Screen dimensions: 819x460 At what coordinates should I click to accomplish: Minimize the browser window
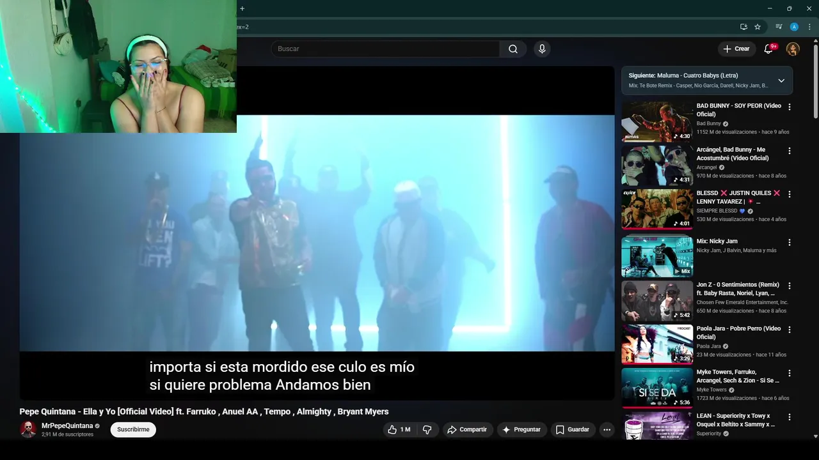pos(769,8)
